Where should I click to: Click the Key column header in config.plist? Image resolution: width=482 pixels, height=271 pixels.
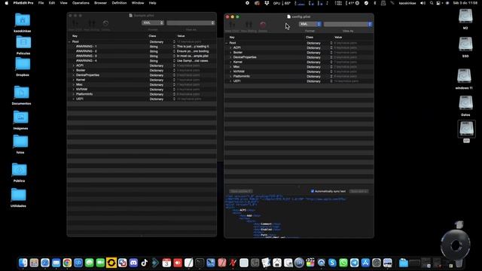coord(232,37)
